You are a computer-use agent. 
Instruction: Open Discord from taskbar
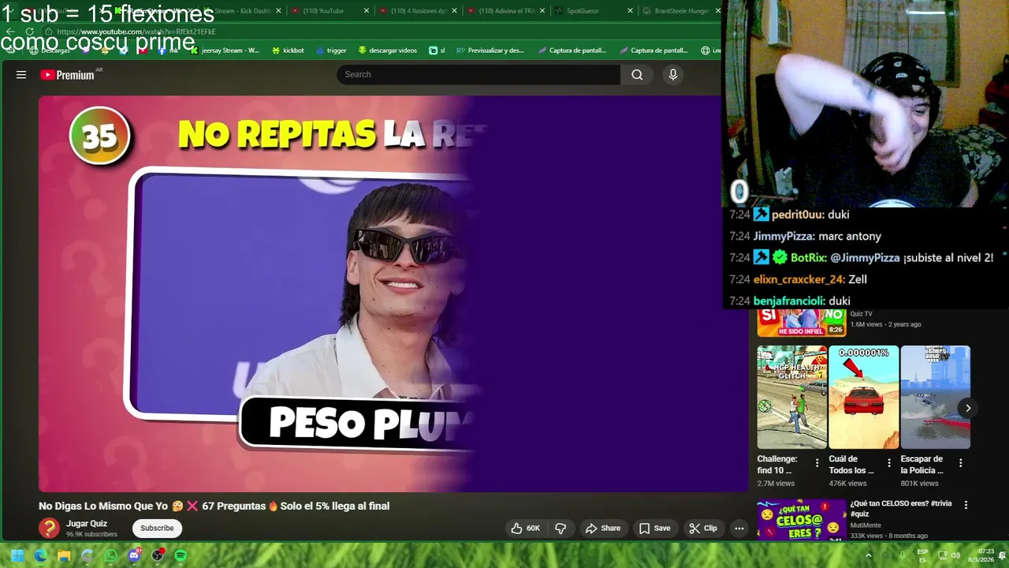tap(134, 555)
